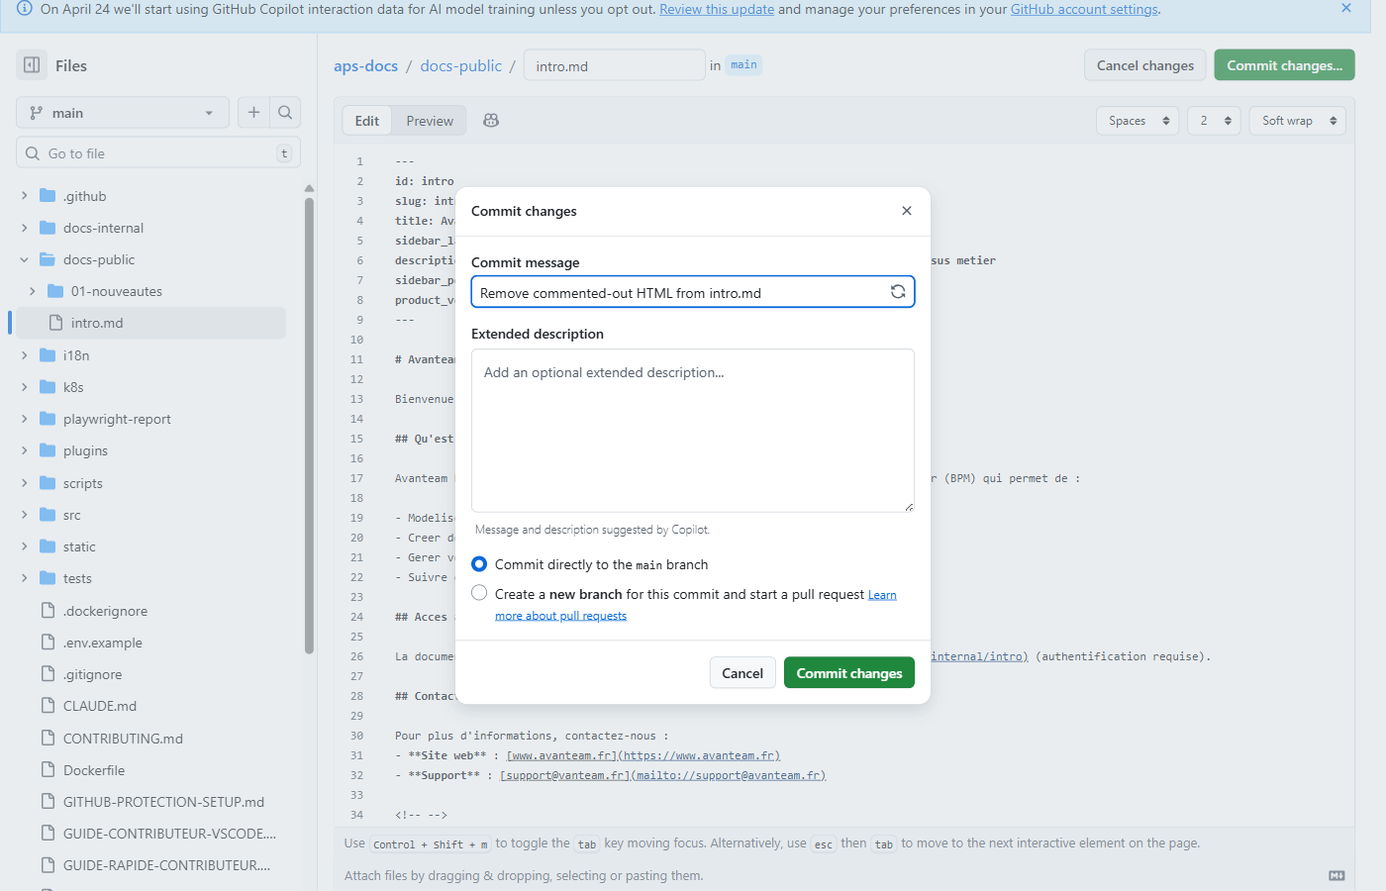The image size is (1386, 891).
Task: Confirm with the green Commit changes button
Action: pos(848,672)
